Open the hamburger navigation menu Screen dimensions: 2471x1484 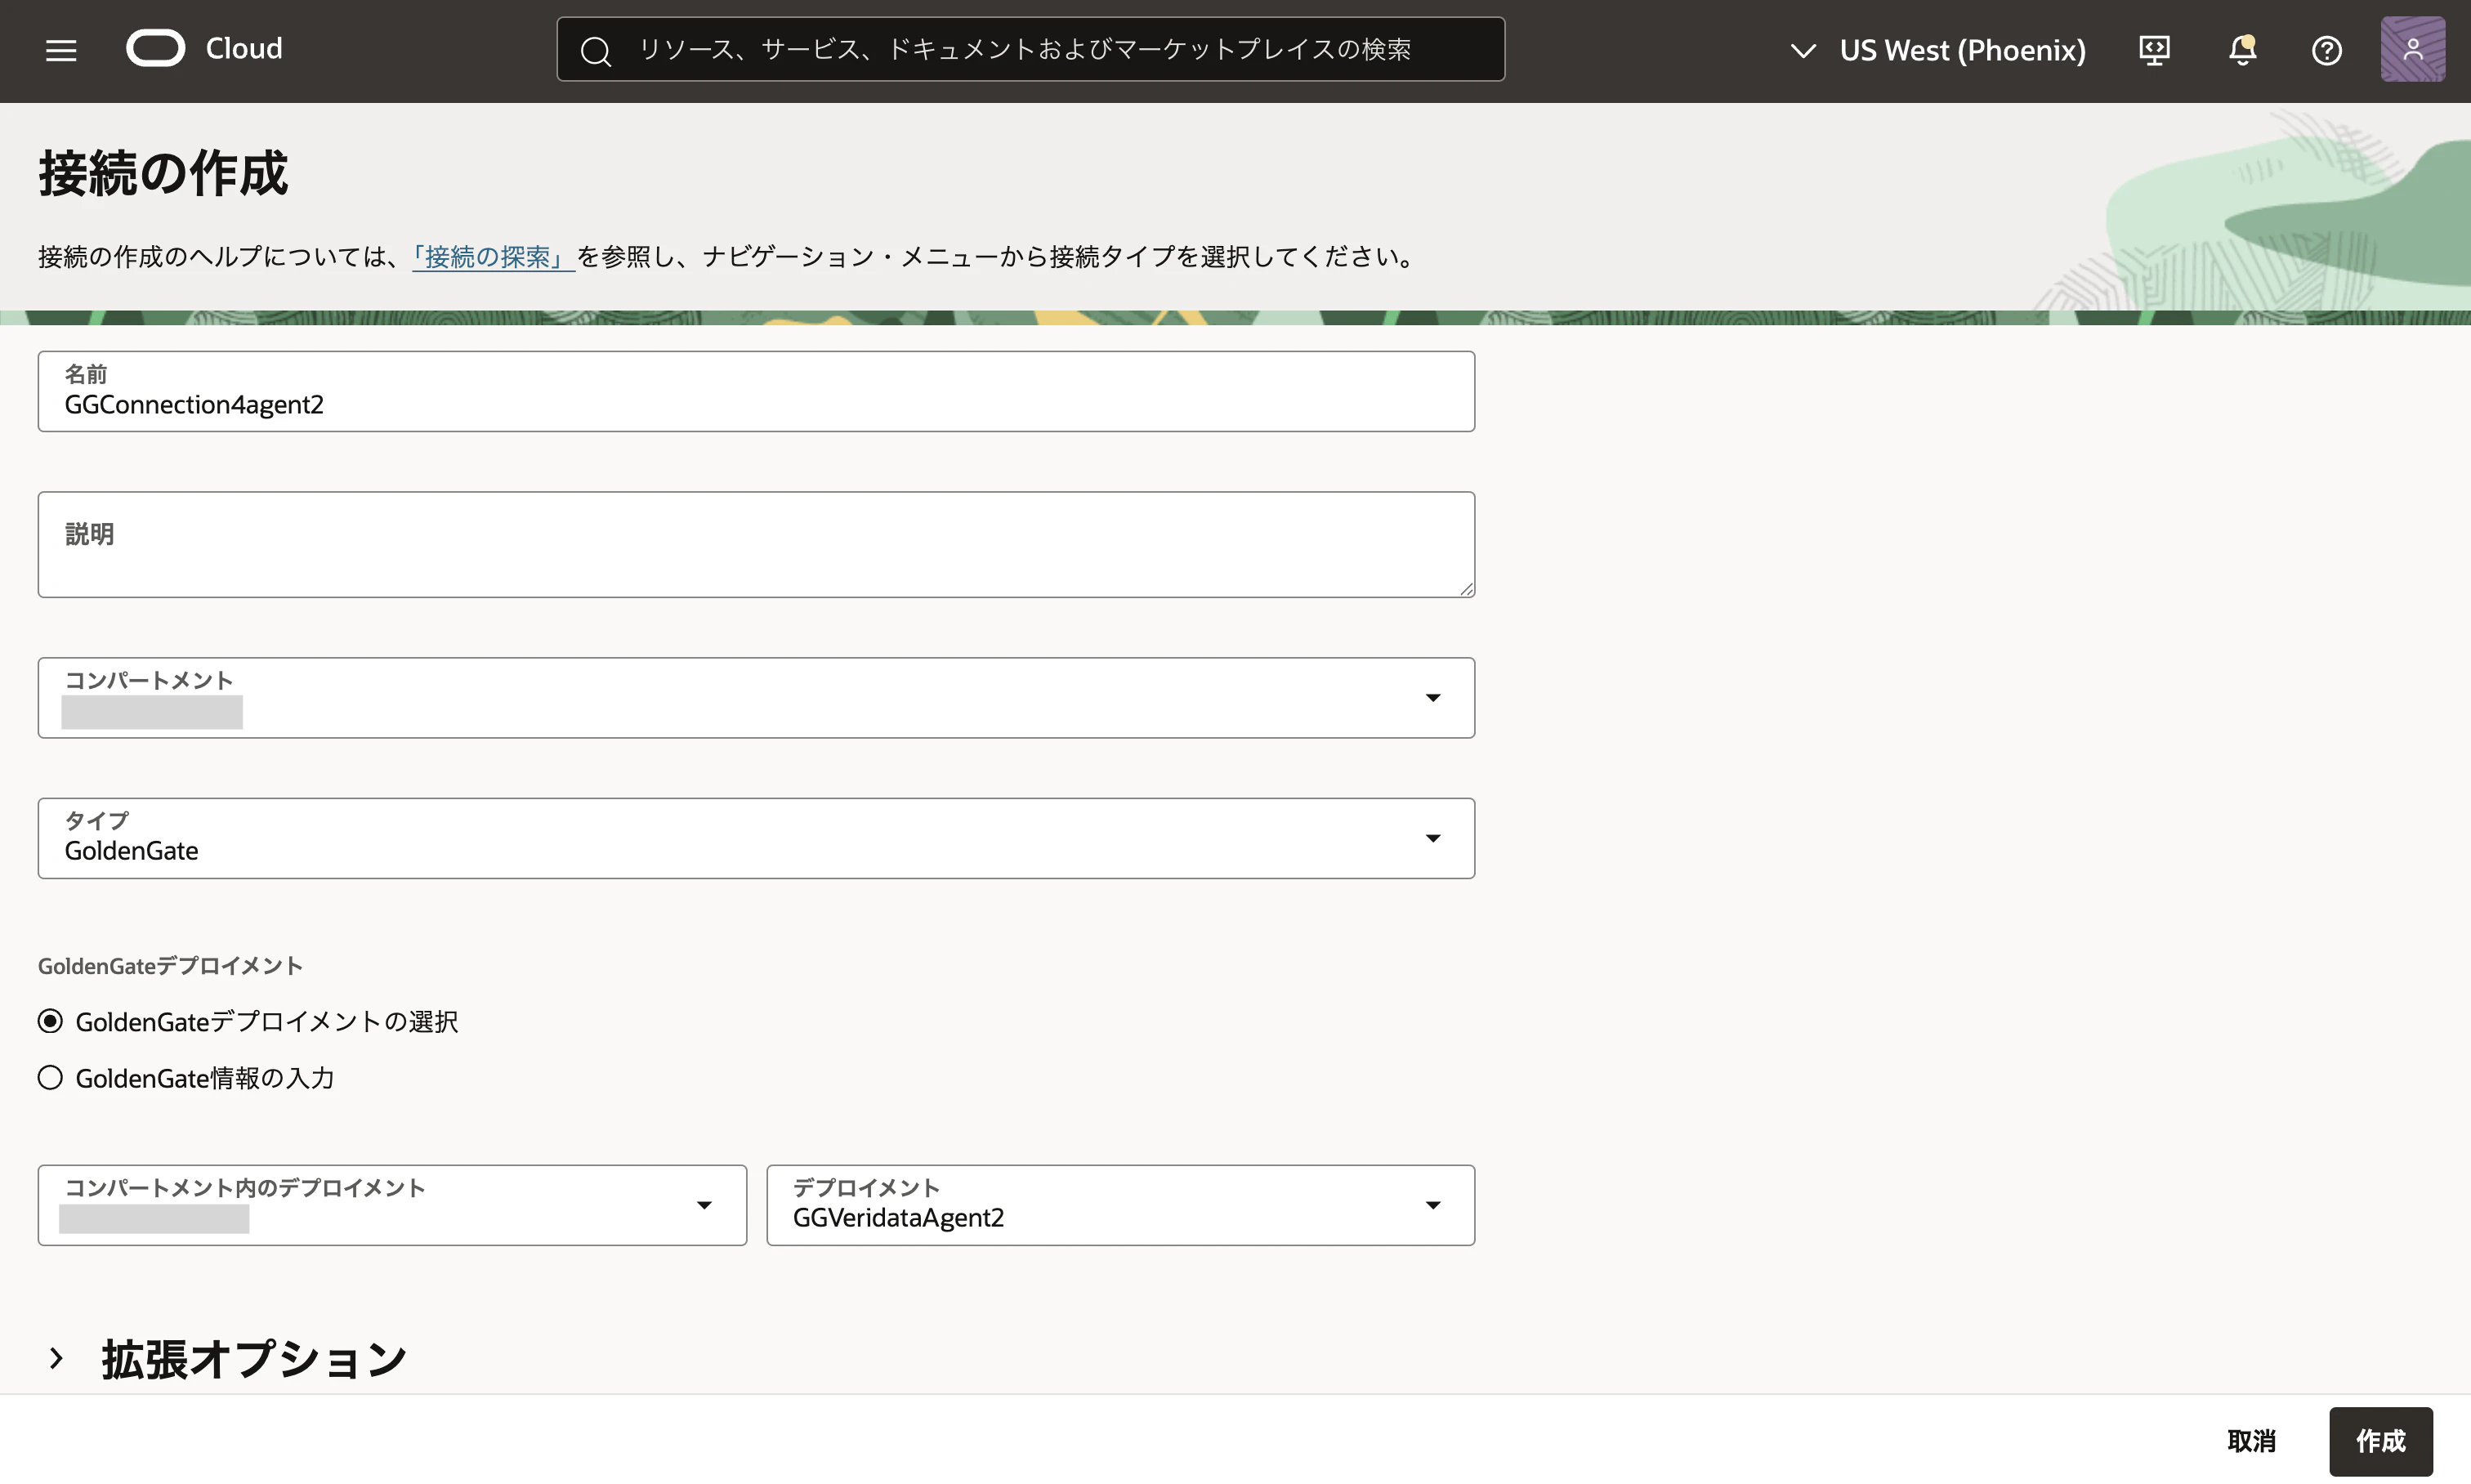(61, 50)
